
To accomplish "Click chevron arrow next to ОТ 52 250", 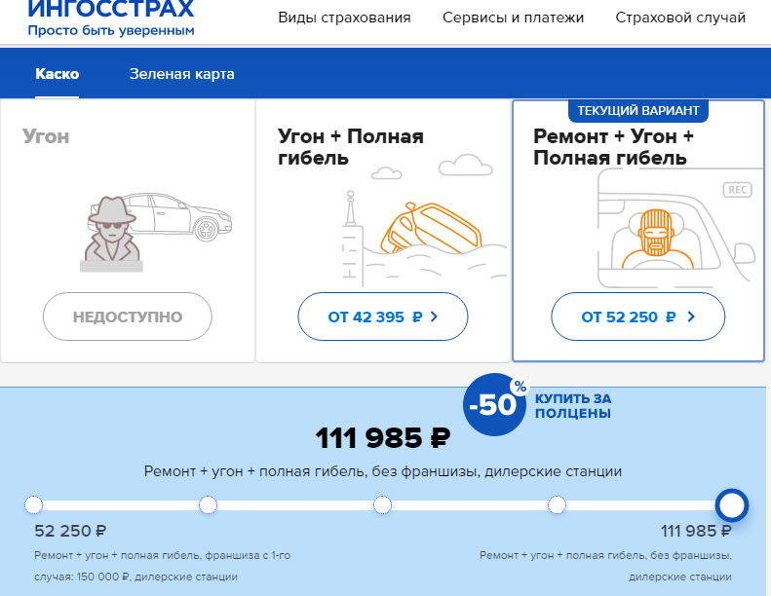I will click(691, 317).
